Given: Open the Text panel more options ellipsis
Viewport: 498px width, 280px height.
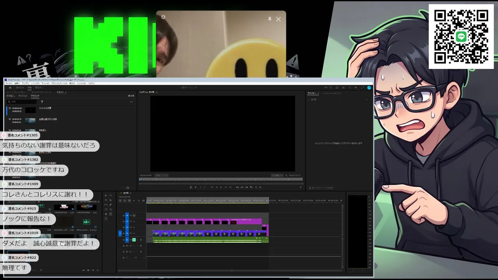Looking at the screenshot, I should coord(132,102).
